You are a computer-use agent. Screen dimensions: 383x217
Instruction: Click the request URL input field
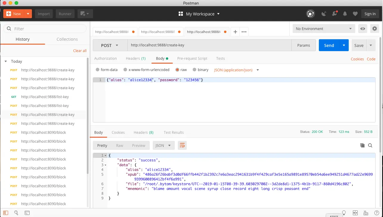(x=209, y=45)
